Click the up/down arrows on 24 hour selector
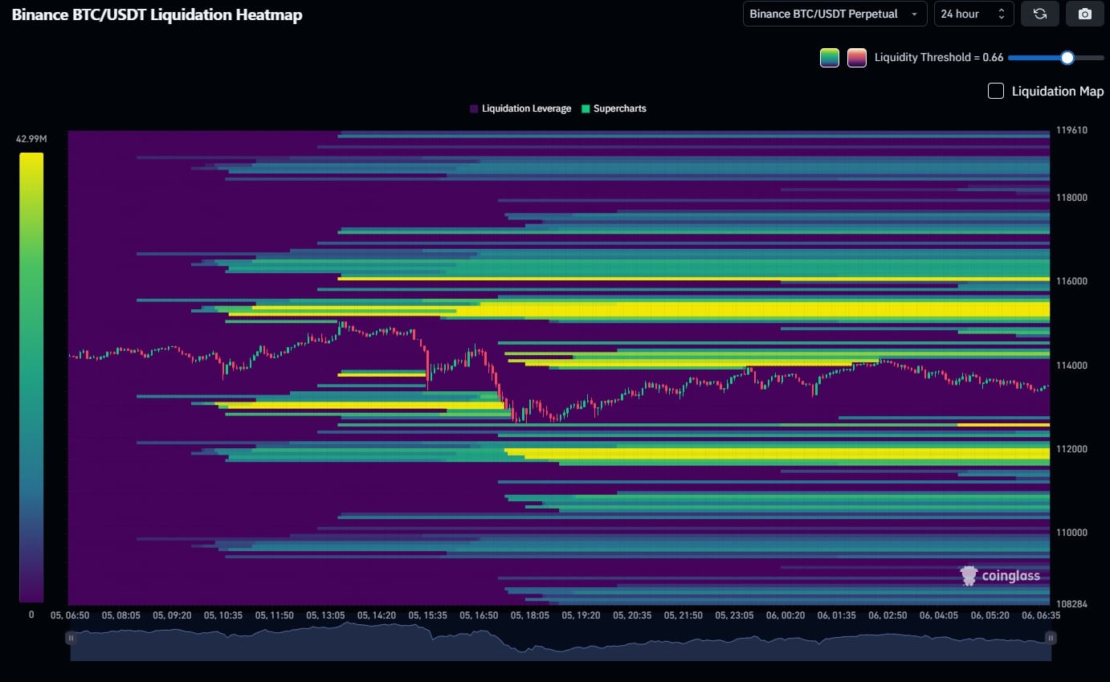 pyautogui.click(x=1001, y=14)
